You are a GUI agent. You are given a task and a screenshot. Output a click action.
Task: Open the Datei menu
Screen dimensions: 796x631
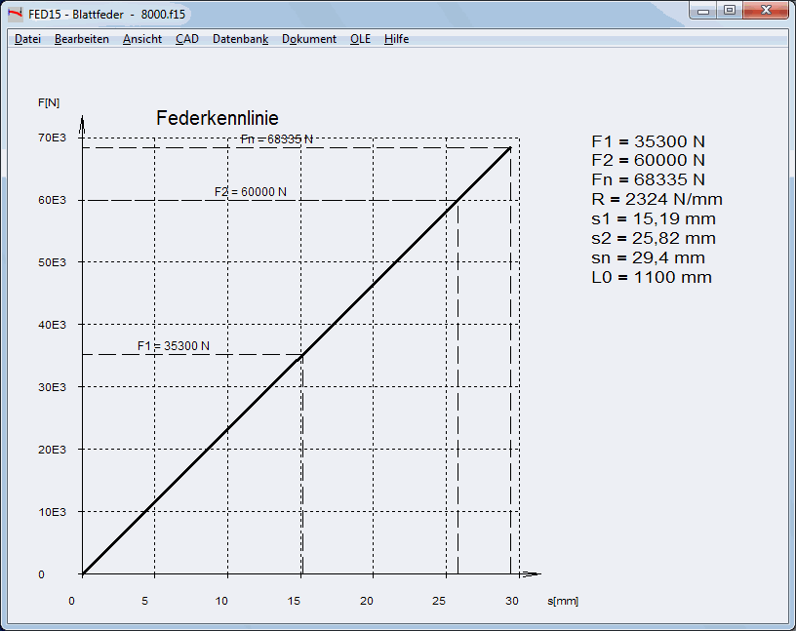point(27,39)
